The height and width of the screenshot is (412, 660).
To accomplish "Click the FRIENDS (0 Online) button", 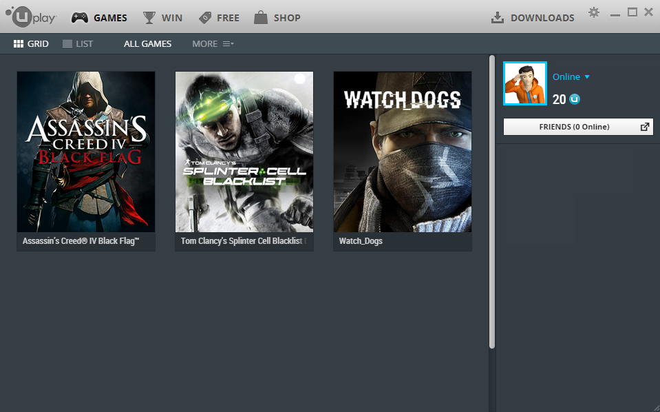I will pos(578,127).
